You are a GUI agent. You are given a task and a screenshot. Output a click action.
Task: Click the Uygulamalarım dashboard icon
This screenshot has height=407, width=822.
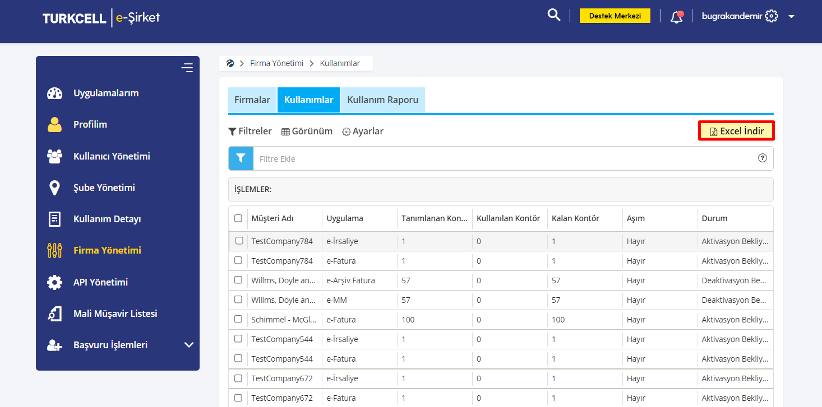coord(54,93)
